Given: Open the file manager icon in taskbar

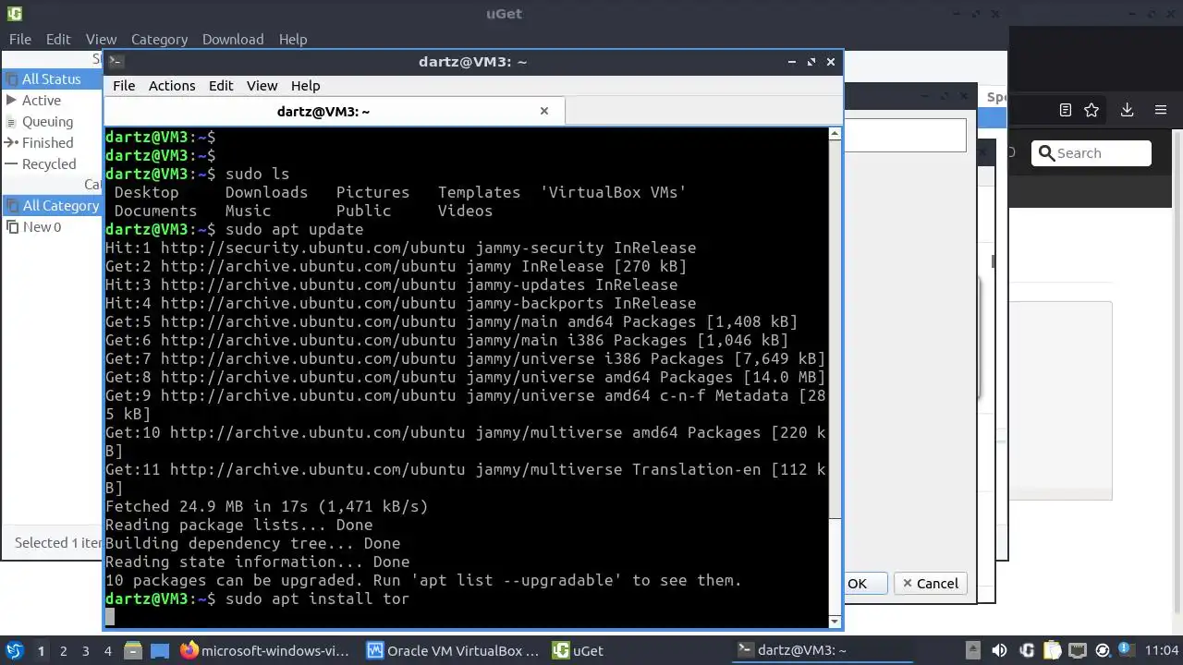Looking at the screenshot, I should 132,650.
